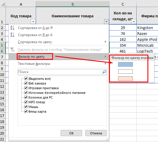
Task: Uncheck the Игровая приставка checkbox
Action: (26, 88)
